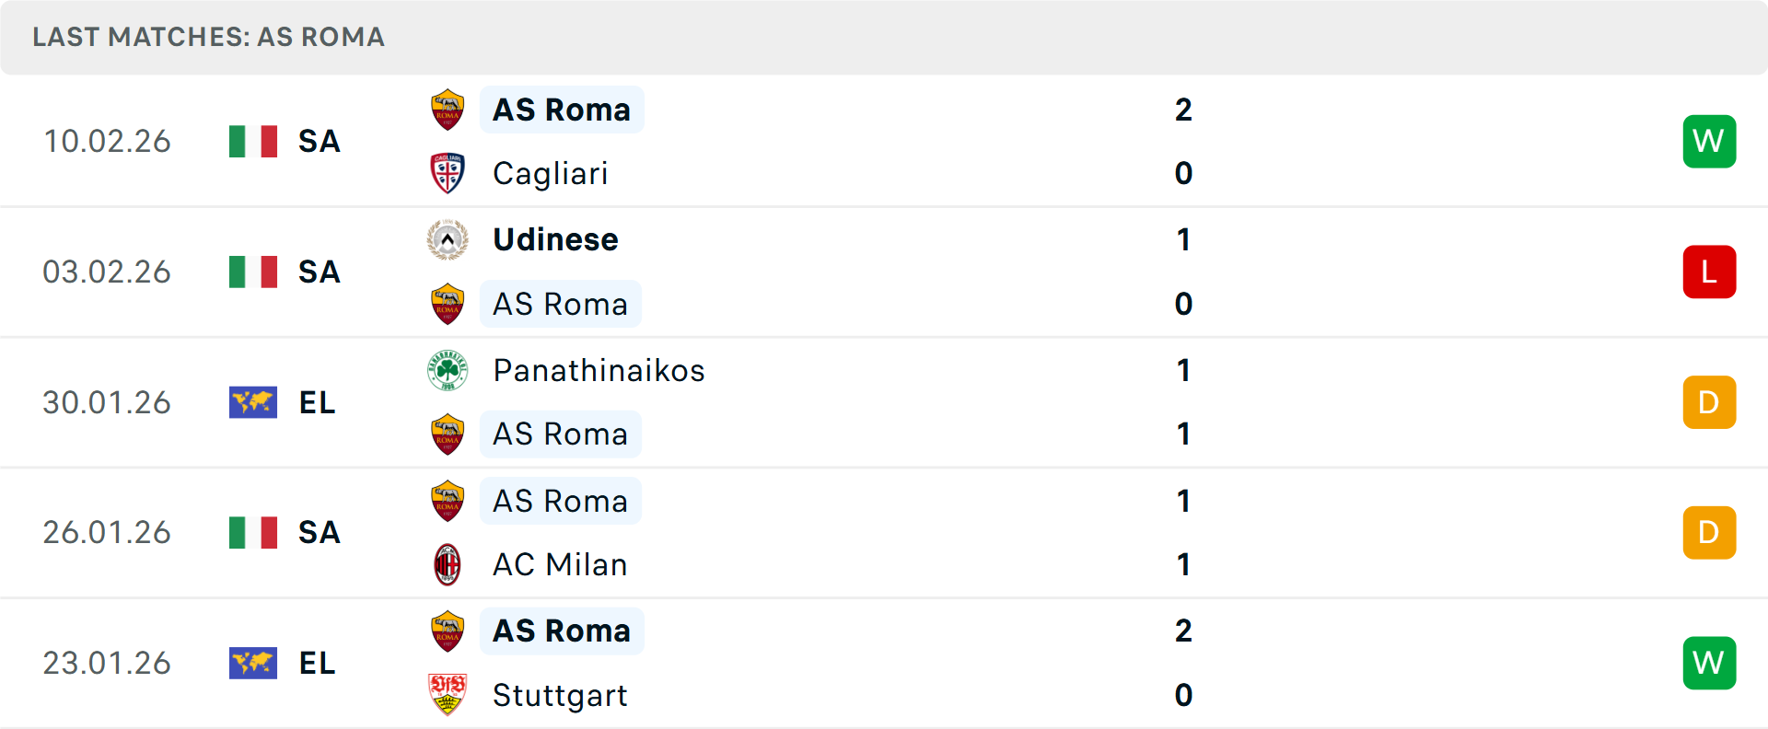Open the Panathinaikos team logo
The height and width of the screenshot is (729, 1768).
click(447, 370)
